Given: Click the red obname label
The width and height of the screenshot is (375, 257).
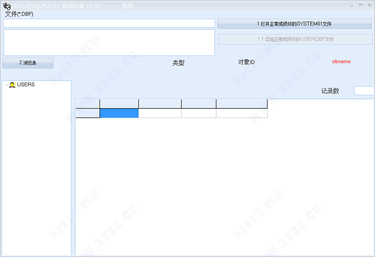Looking at the screenshot, I should 341,61.
